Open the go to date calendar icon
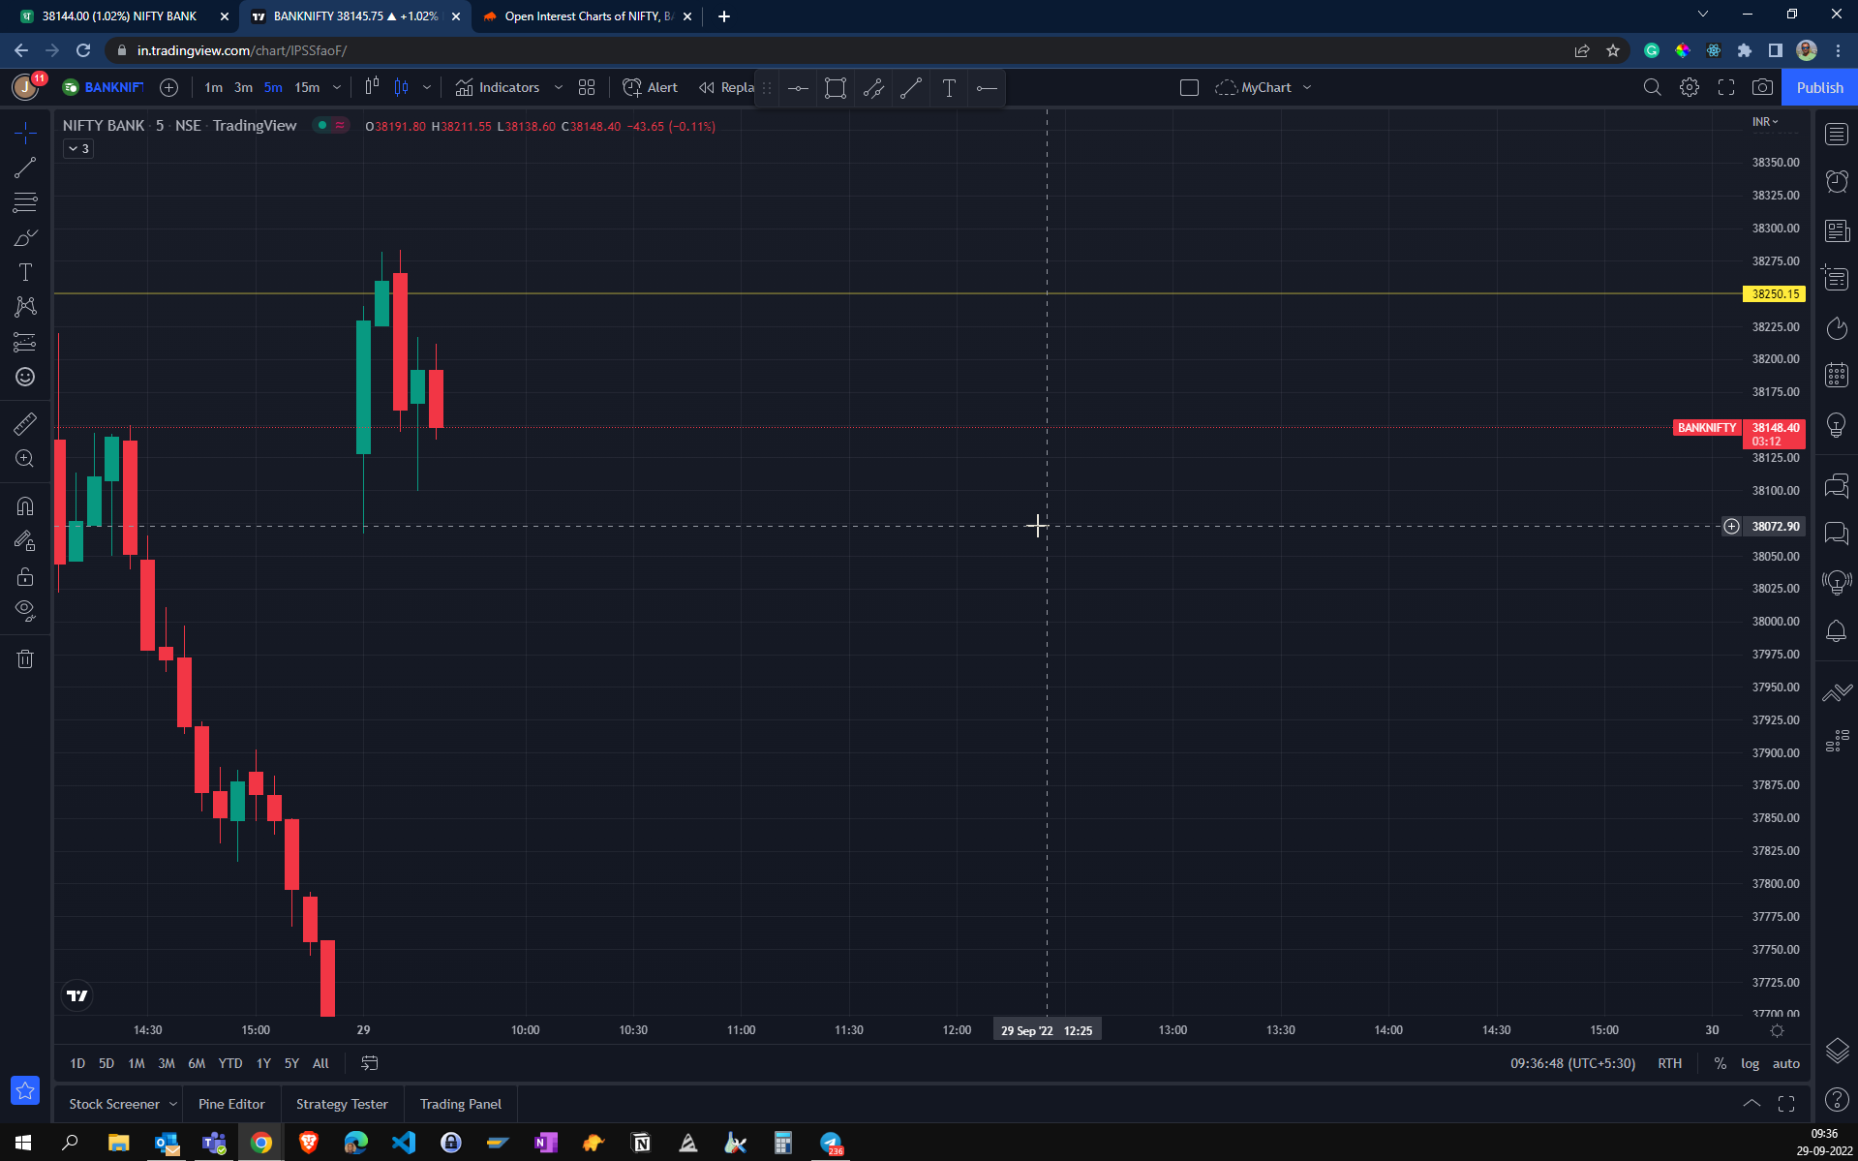Viewport: 1858px width, 1161px height. tap(370, 1063)
